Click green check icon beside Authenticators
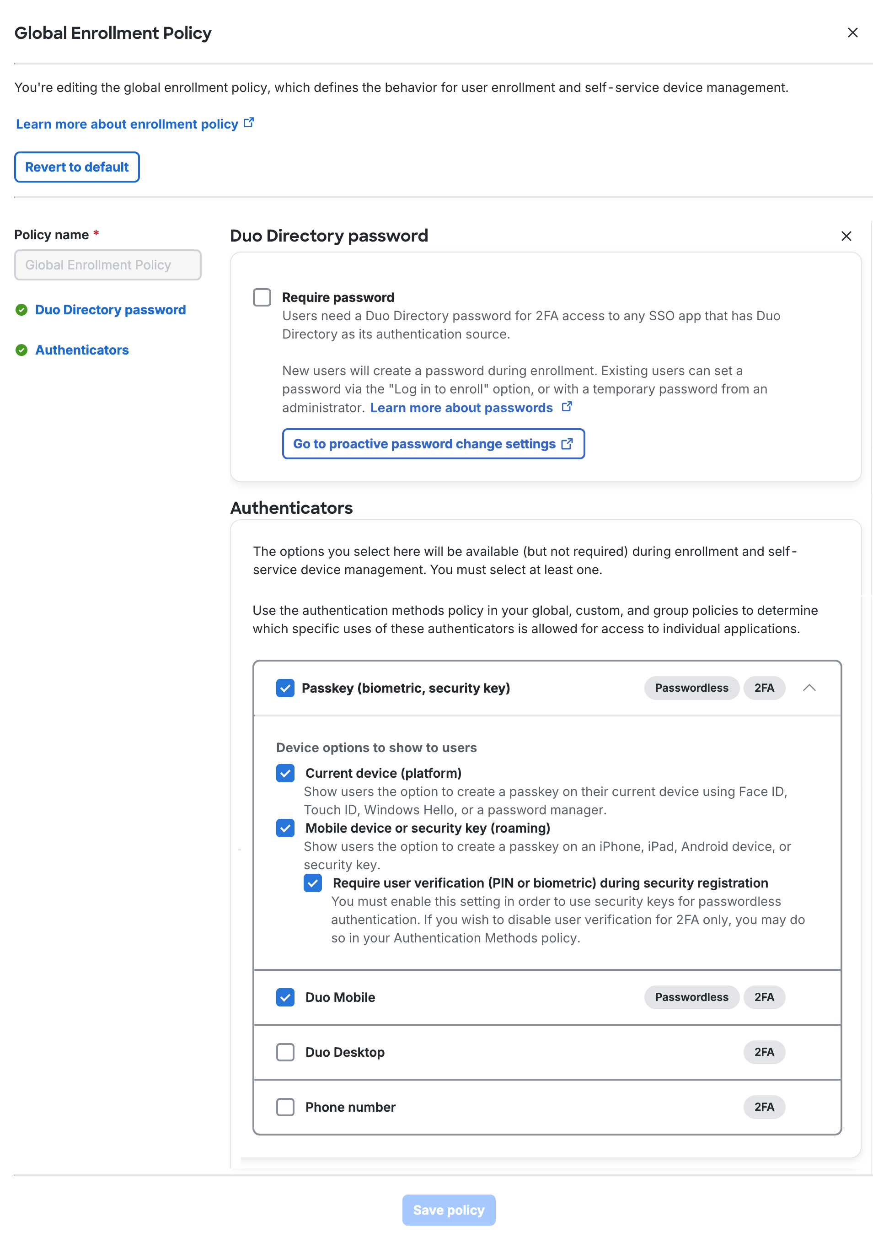Viewport: 873px width, 1243px height. coord(21,350)
